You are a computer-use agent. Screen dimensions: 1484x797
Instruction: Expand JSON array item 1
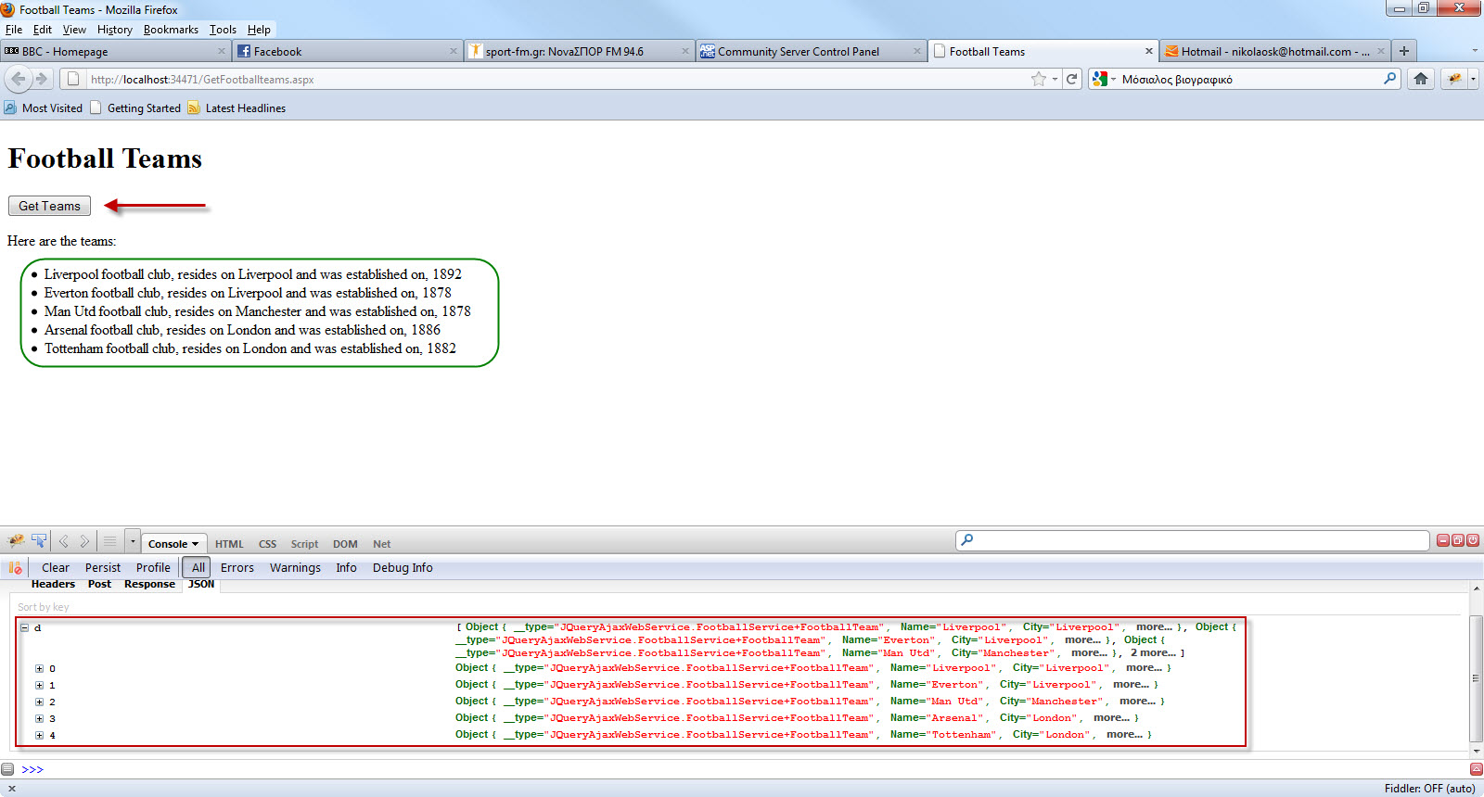pos(39,685)
